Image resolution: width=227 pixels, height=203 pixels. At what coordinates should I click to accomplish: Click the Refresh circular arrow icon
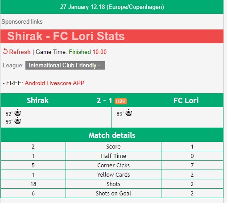coord(5,51)
